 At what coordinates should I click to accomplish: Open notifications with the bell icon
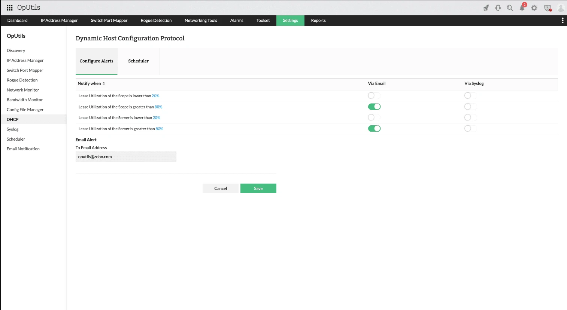pyautogui.click(x=522, y=7)
